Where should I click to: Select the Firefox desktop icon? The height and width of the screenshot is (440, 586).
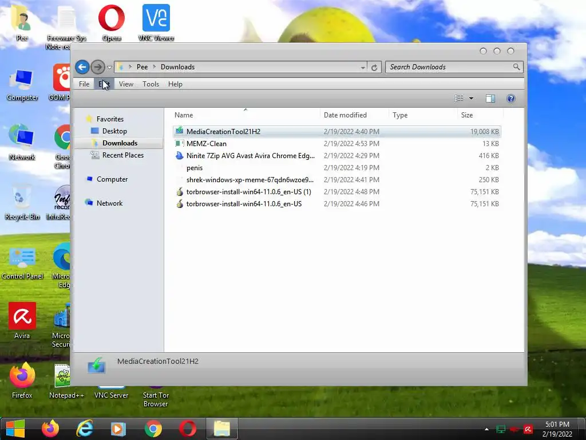point(22,380)
